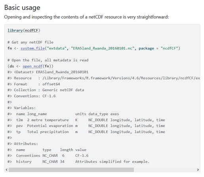
Task: Click the Attributes: header line
Action: point(23,144)
